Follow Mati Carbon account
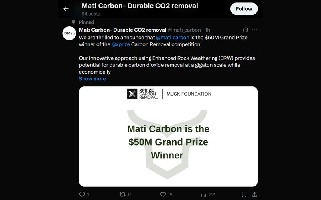The width and height of the screenshot is (321, 200). tap(244, 8)
